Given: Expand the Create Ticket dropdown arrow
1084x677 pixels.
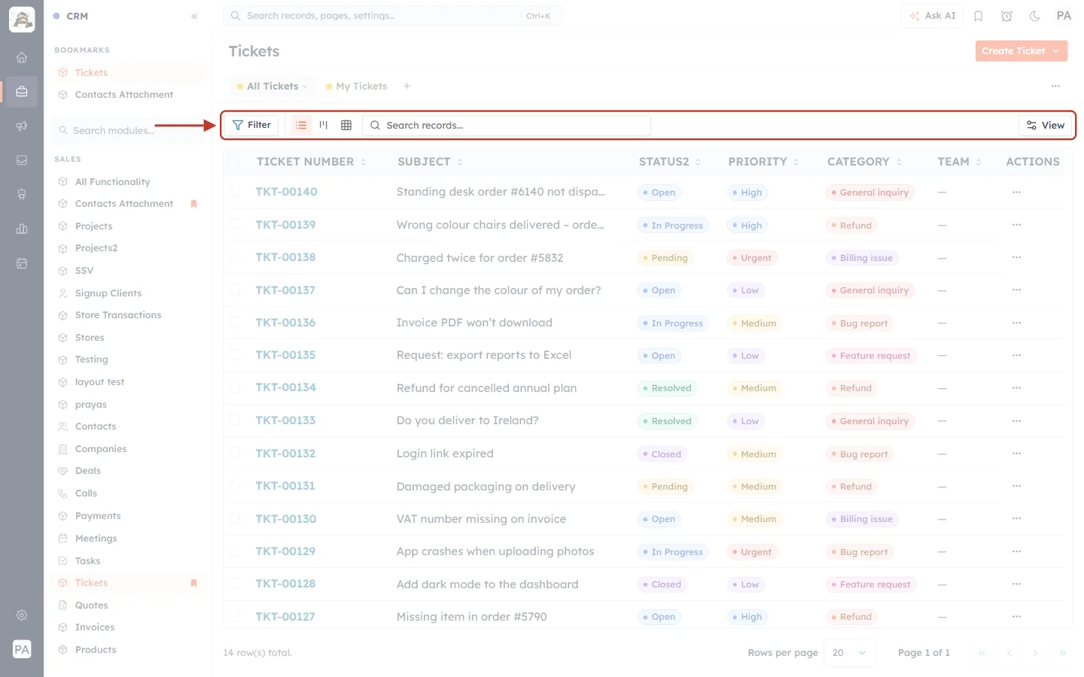Looking at the screenshot, I should click(1056, 51).
